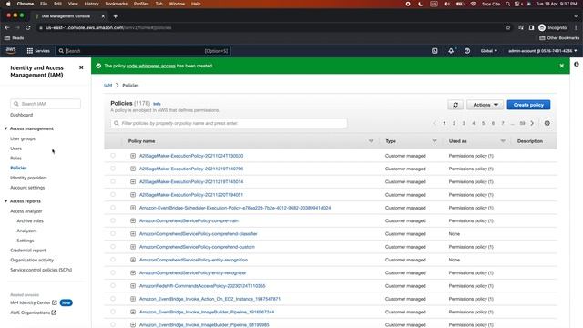
Task: Select radio for AmazonComprehendServicePolicy-comprehend-custom
Action: tap(113, 247)
